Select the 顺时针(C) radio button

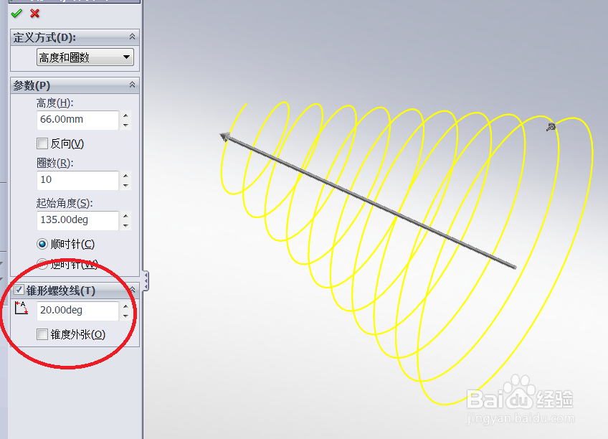42,245
